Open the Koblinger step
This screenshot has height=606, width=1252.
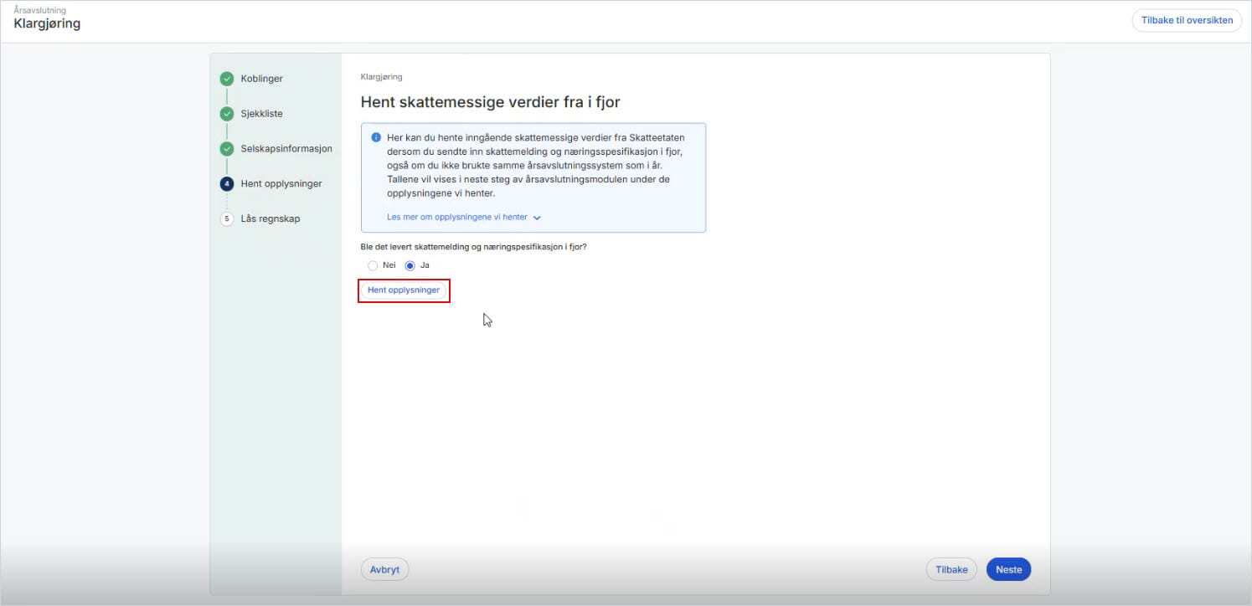coord(261,79)
